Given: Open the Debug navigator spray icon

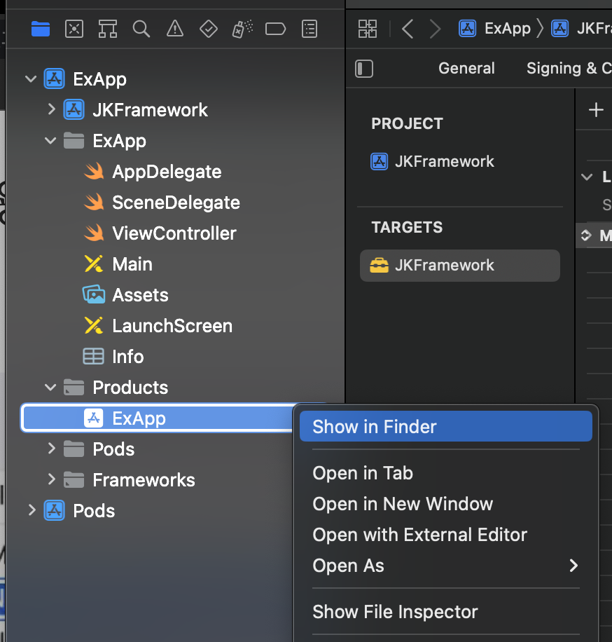Looking at the screenshot, I should [242, 29].
